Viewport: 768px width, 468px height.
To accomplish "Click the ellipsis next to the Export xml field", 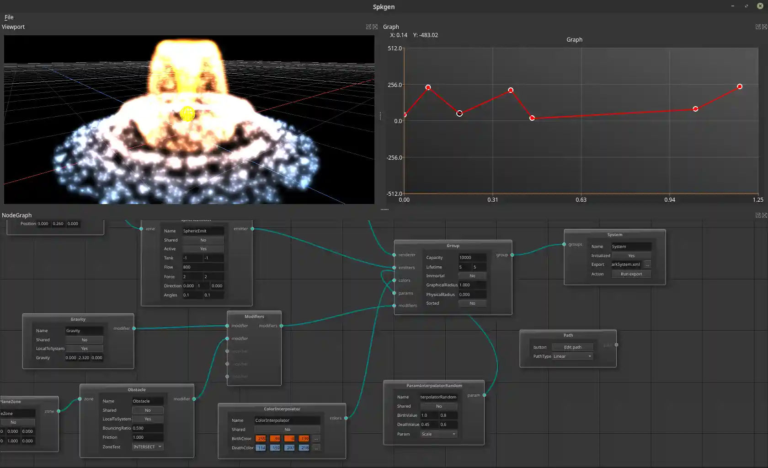I will (x=647, y=264).
